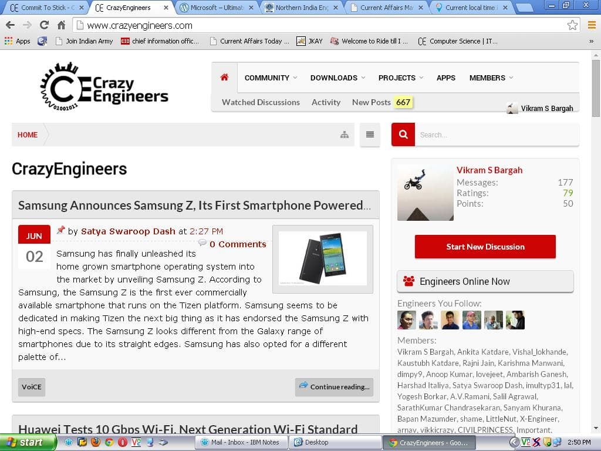Close the CrazyEngineers browser tab
The height and width of the screenshot is (451, 601).
[166, 7]
